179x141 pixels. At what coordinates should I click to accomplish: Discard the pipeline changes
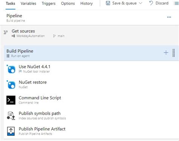[x=159, y=3]
